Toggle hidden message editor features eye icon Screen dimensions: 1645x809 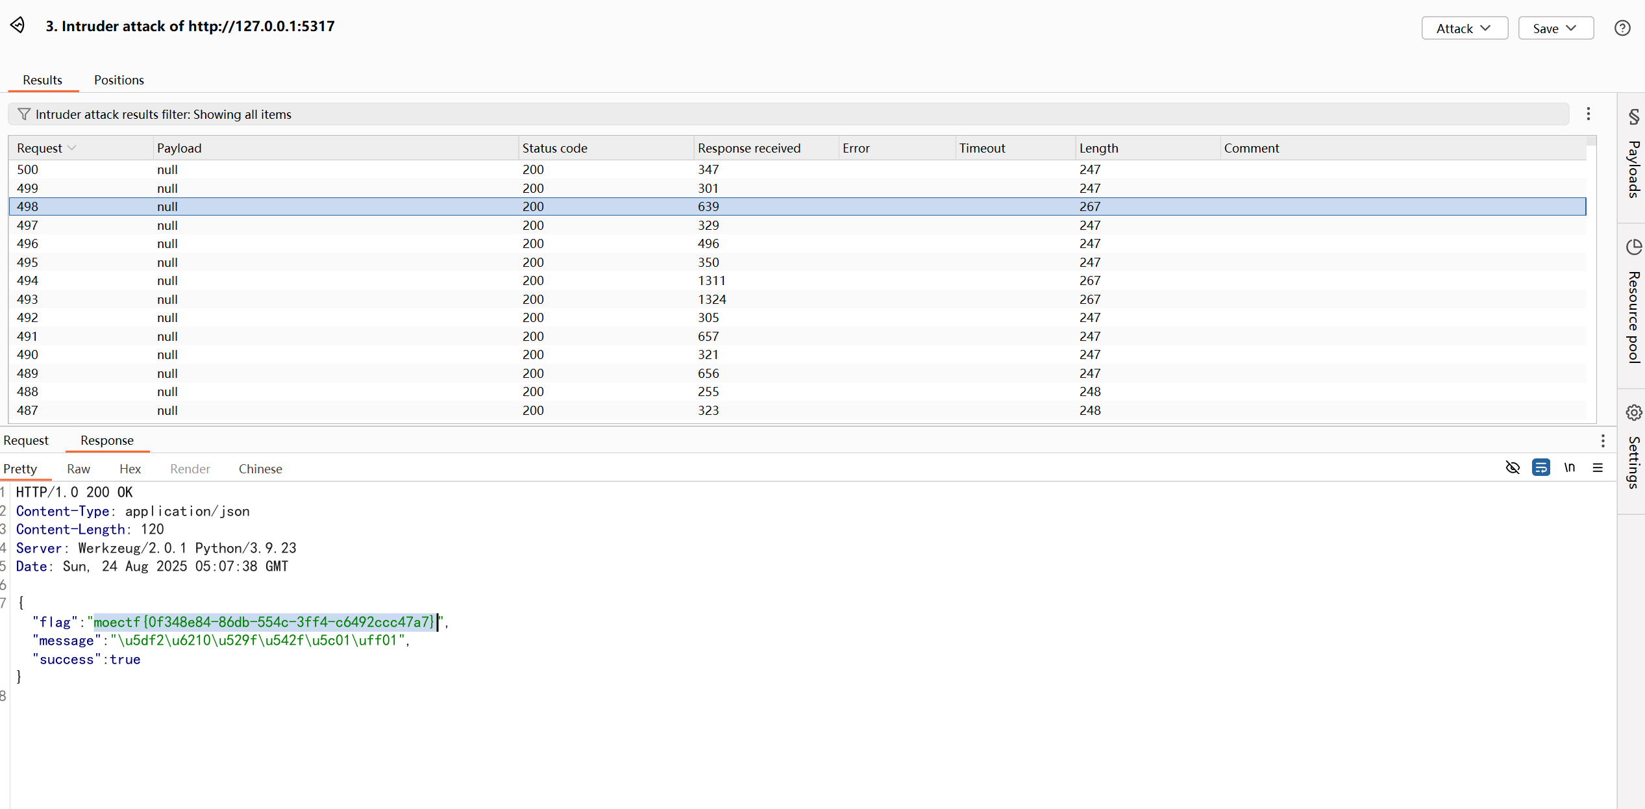(1513, 467)
